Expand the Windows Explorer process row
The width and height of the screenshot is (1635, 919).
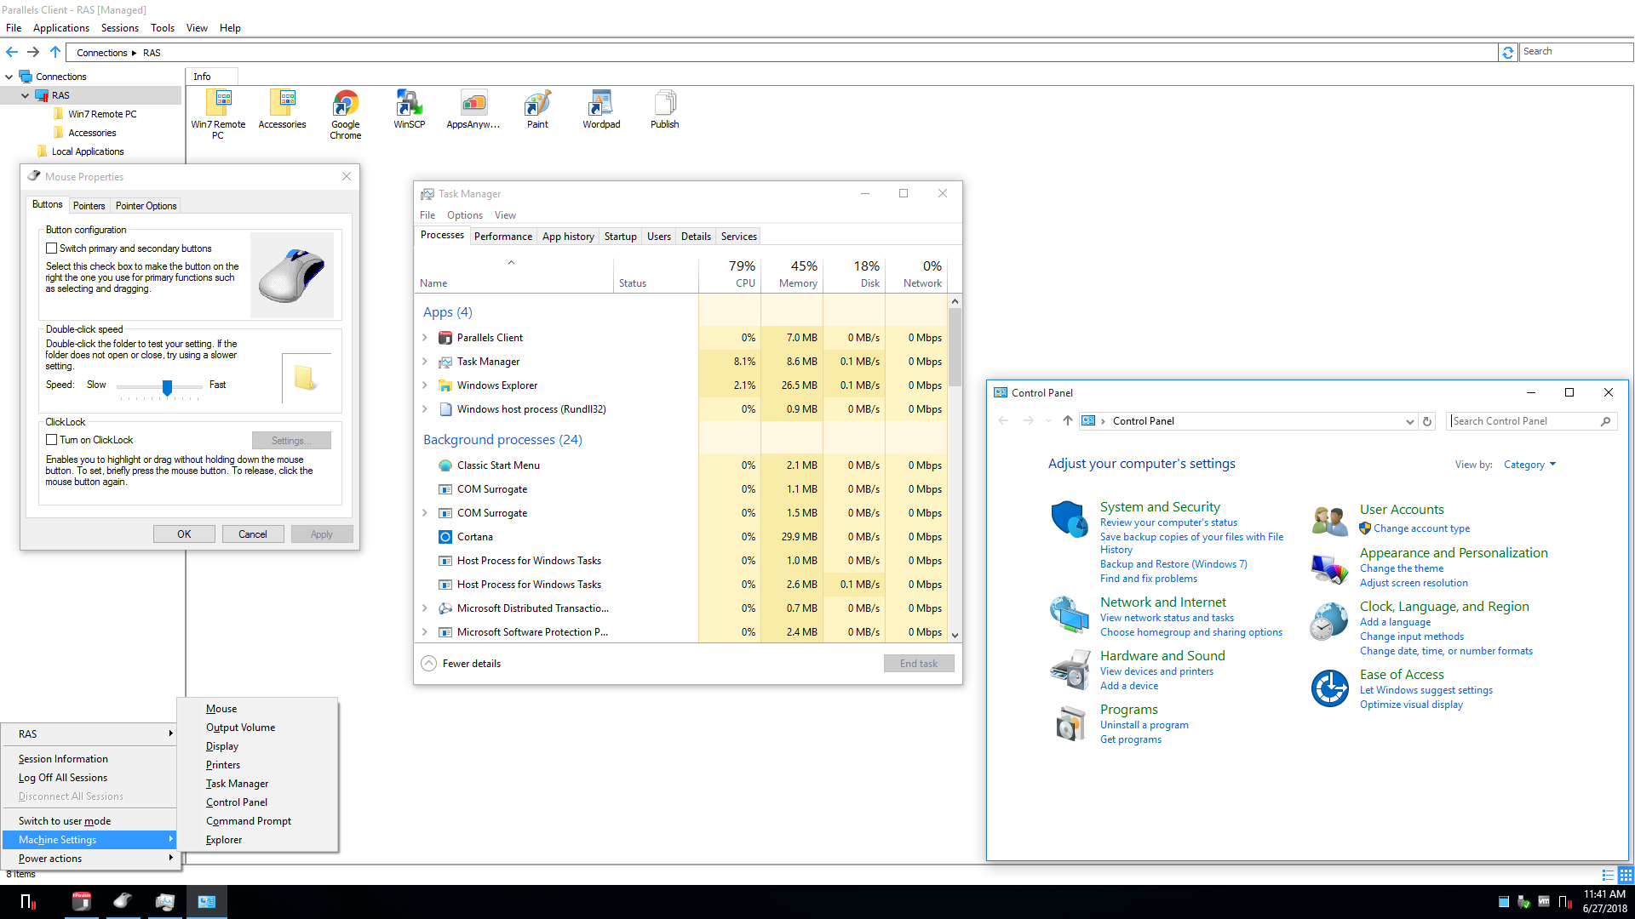pyautogui.click(x=425, y=385)
